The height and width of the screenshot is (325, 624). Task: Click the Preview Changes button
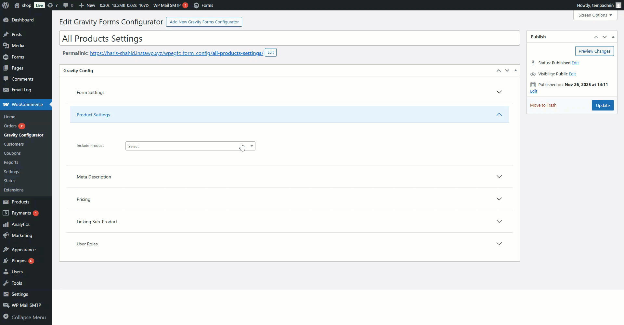pos(594,51)
